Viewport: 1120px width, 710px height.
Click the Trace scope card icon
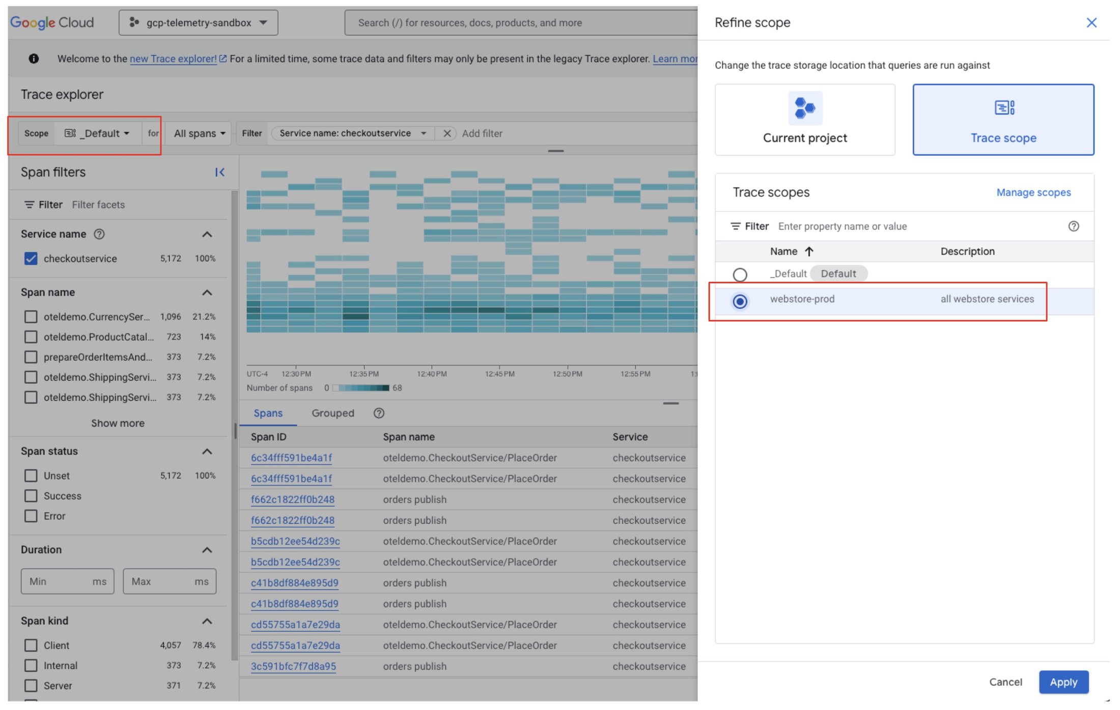[1004, 107]
